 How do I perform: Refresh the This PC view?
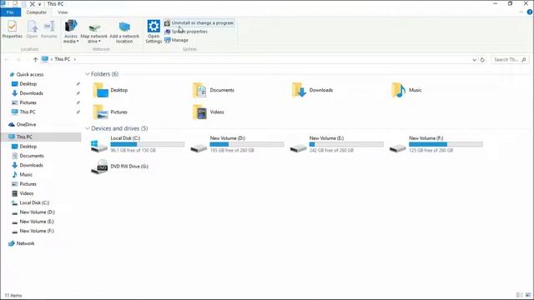pos(482,59)
